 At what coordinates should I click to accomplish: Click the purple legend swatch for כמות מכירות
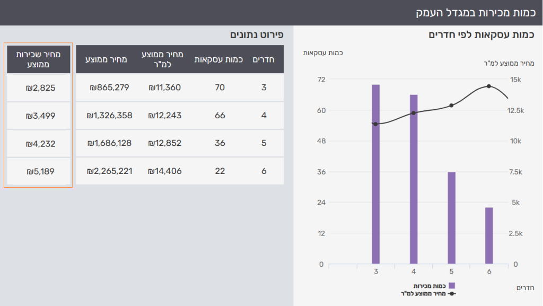[452, 286]
